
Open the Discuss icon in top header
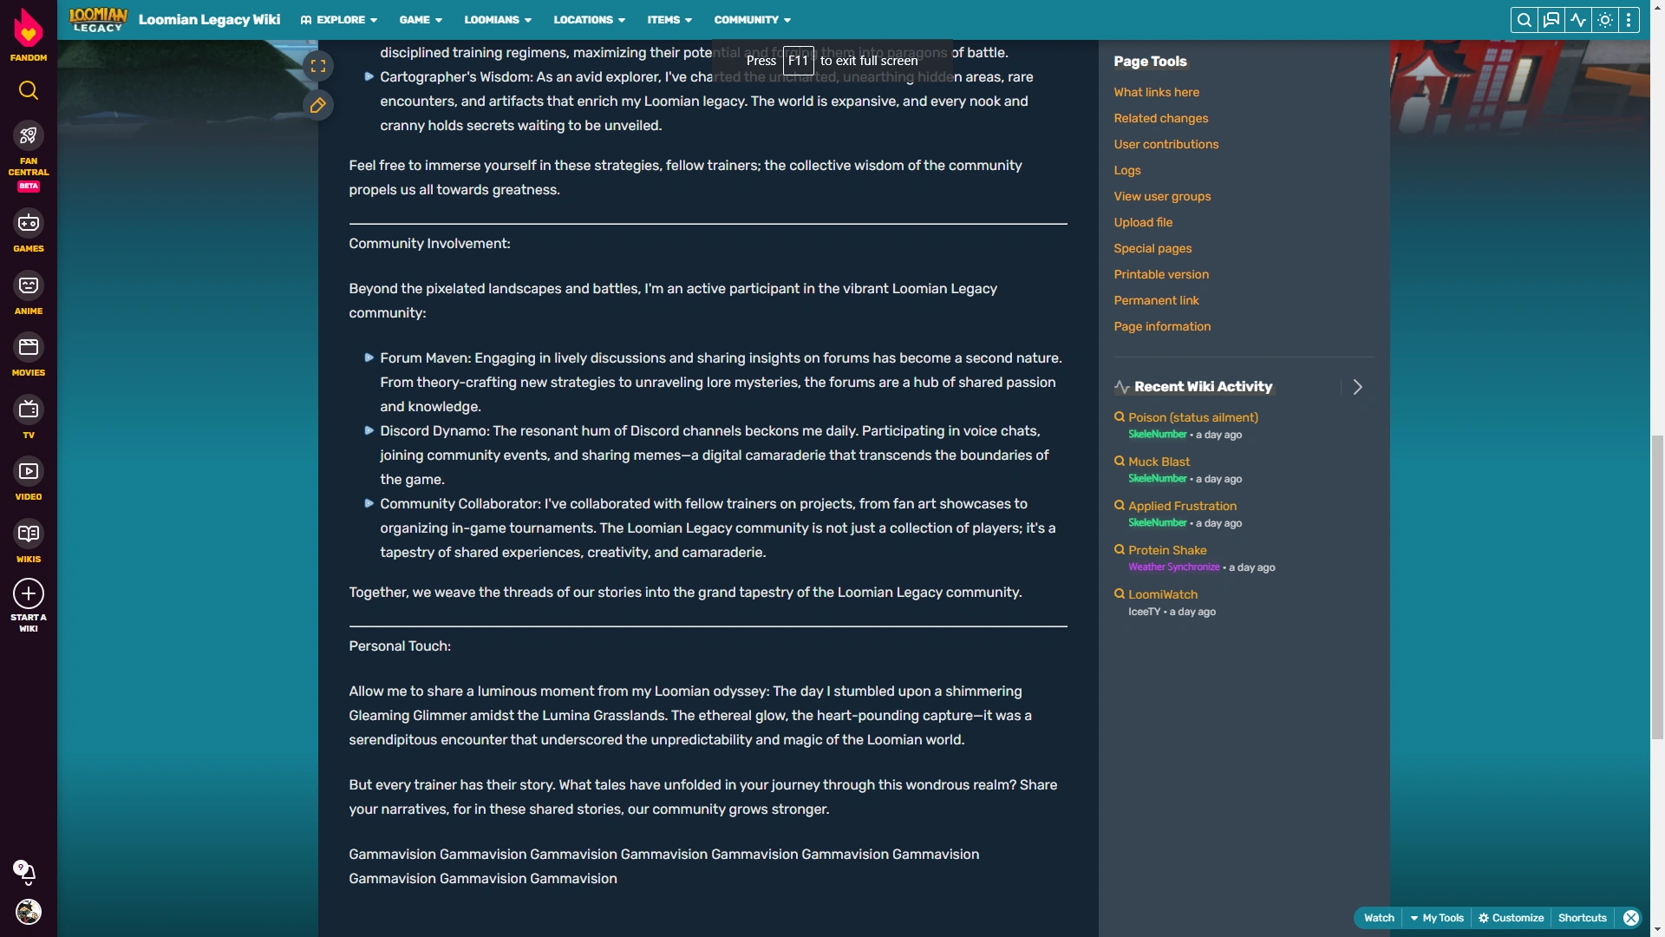point(1551,20)
